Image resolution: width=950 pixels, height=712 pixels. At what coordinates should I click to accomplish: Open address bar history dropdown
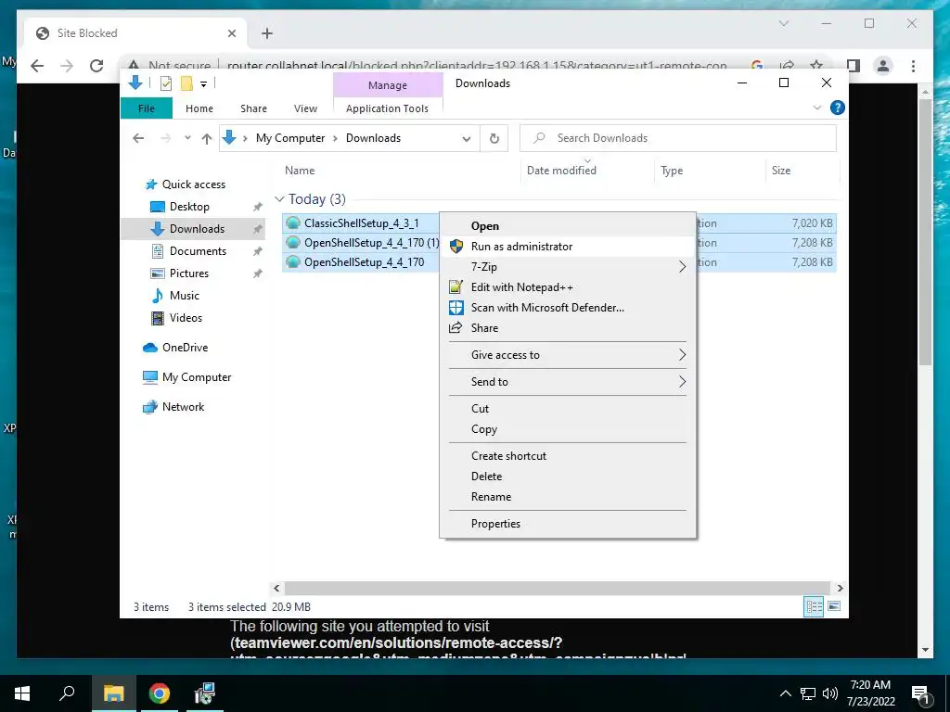click(466, 139)
